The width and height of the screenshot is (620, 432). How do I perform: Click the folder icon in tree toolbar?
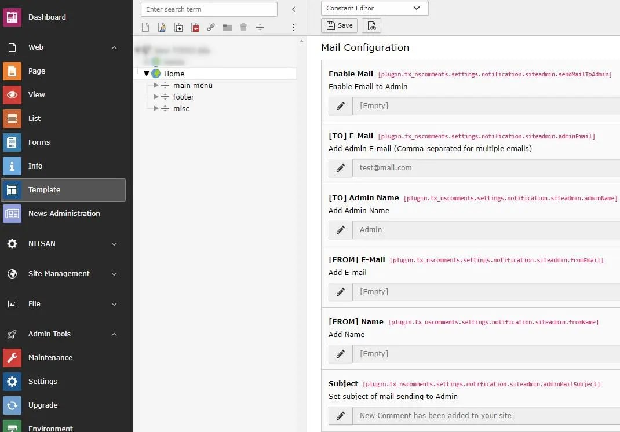227,27
